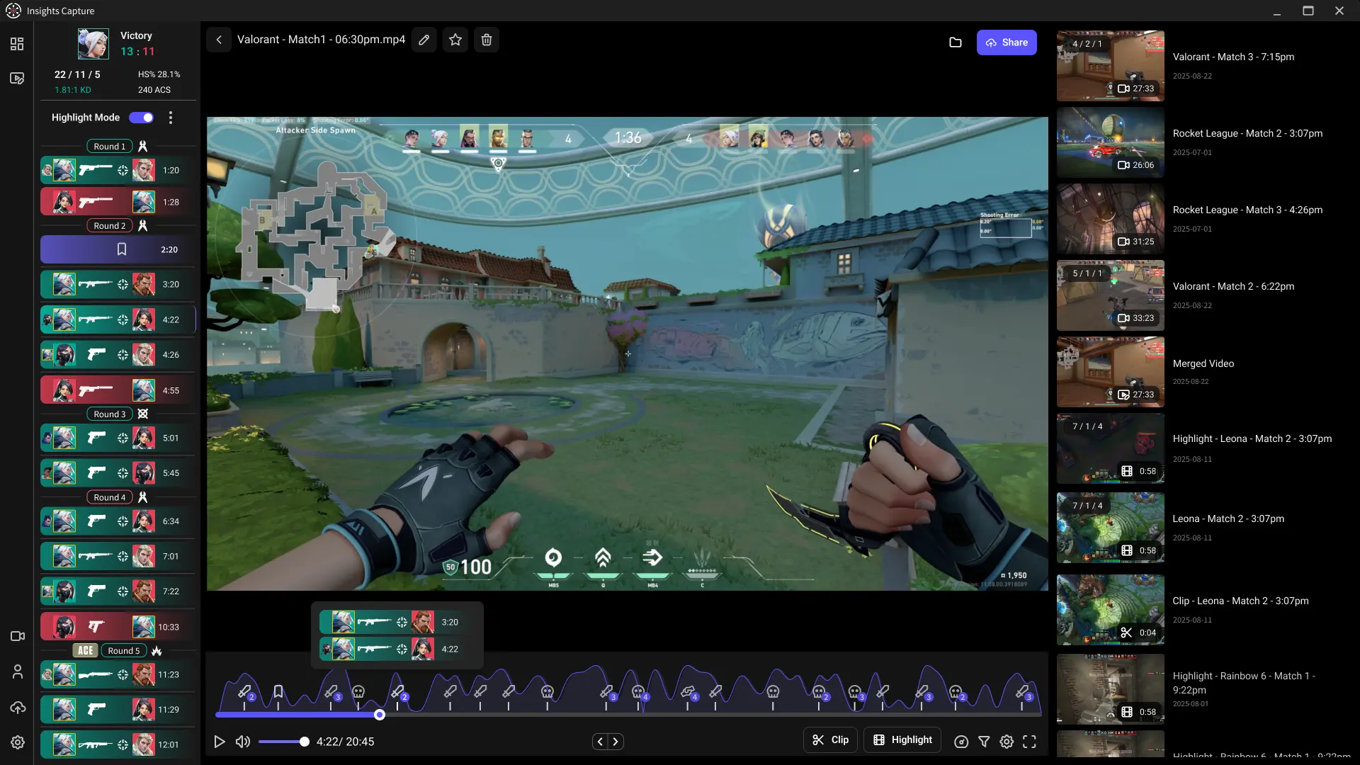Collapse the Round 3 header

coord(110,414)
